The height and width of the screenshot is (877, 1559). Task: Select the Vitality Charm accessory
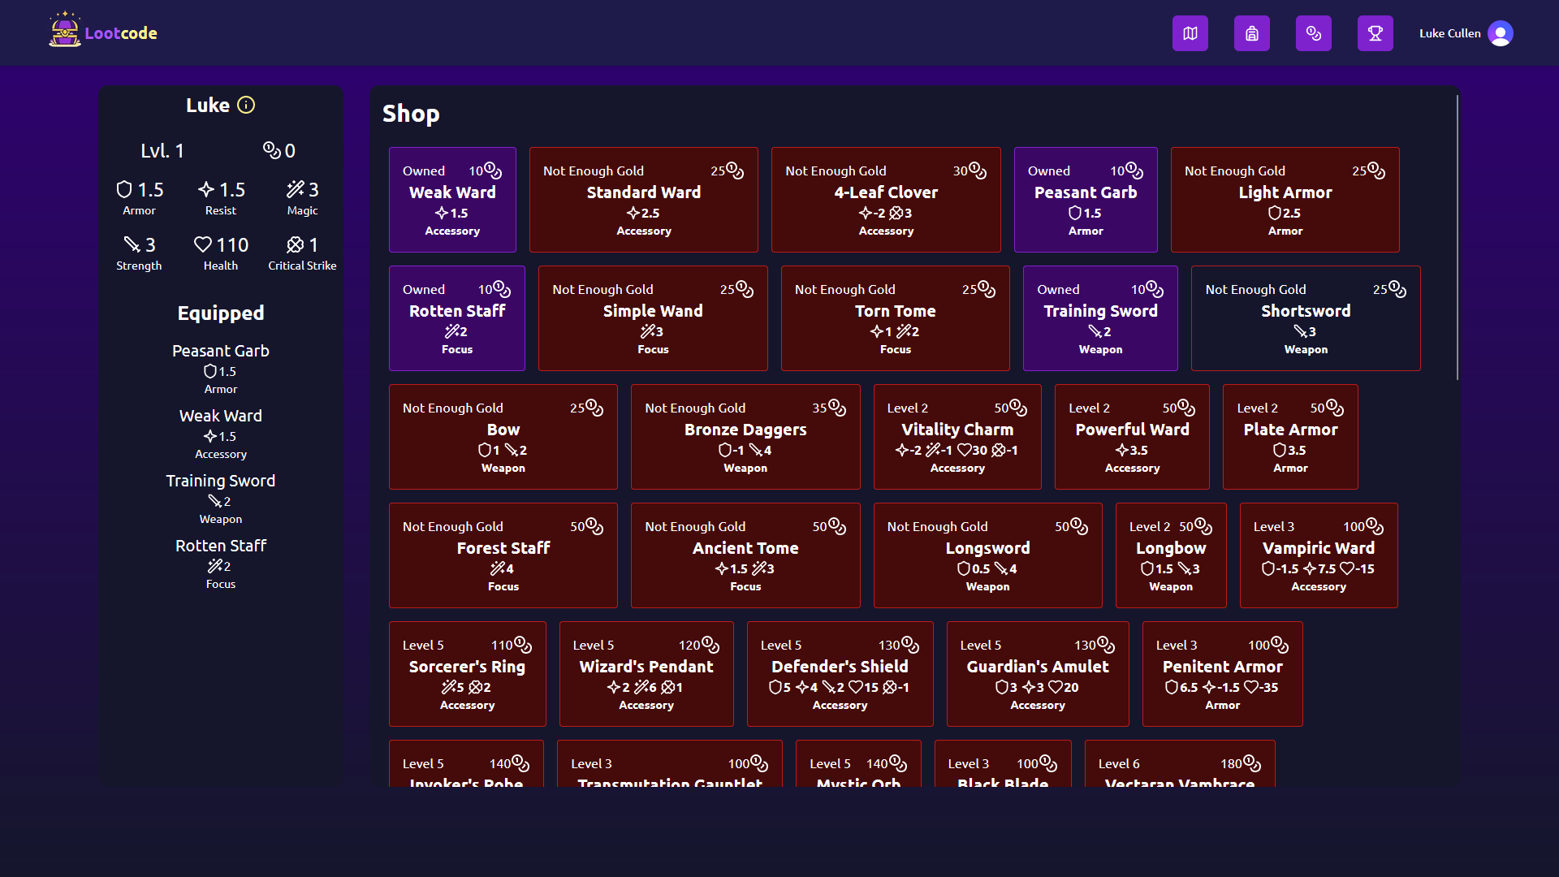[957, 437]
